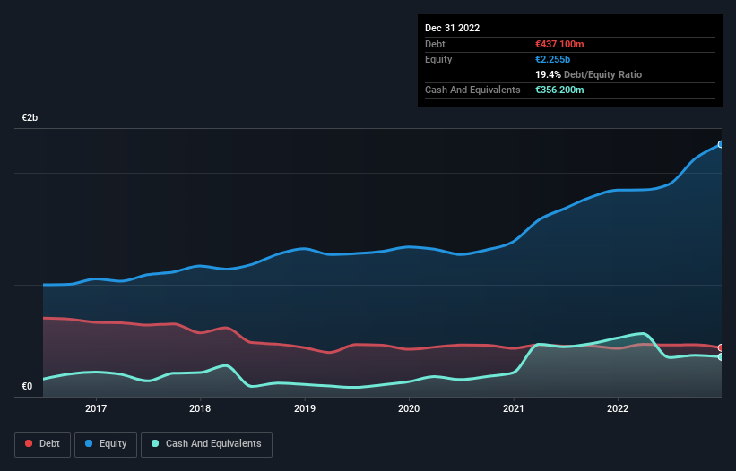Click the €2b y-axis label
This screenshot has width=736, height=471.
30,117
